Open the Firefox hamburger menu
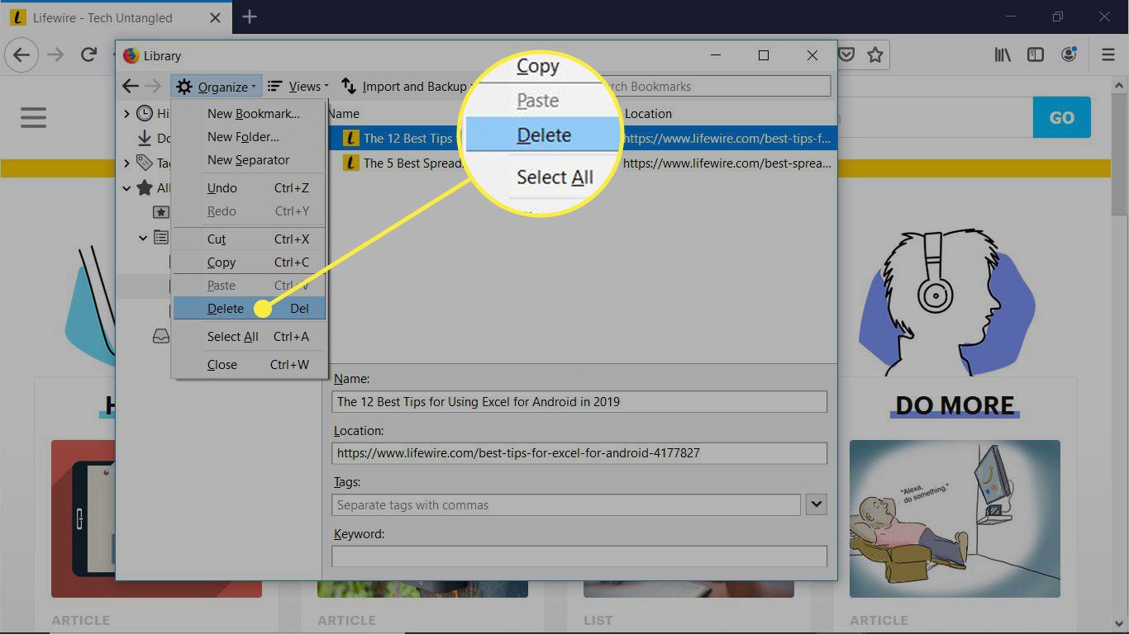Image resolution: width=1129 pixels, height=634 pixels. [1108, 55]
